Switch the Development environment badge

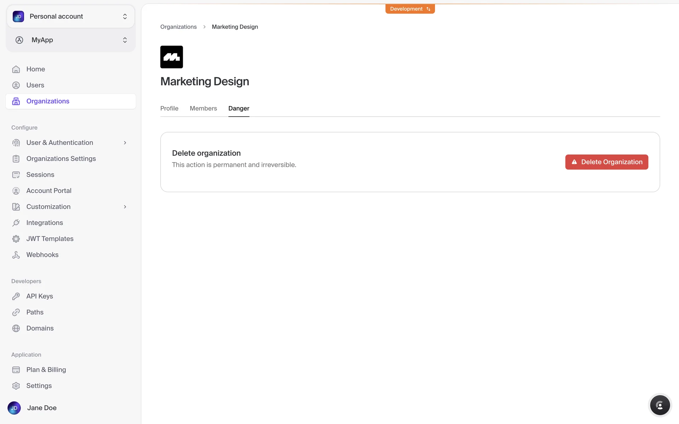[410, 9]
